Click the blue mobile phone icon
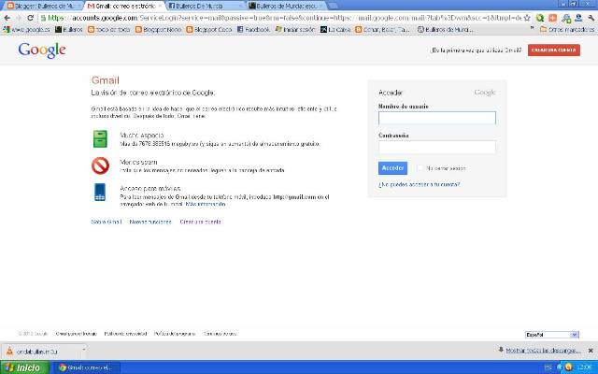Viewport: 598px width, 374px height. pyautogui.click(x=100, y=192)
